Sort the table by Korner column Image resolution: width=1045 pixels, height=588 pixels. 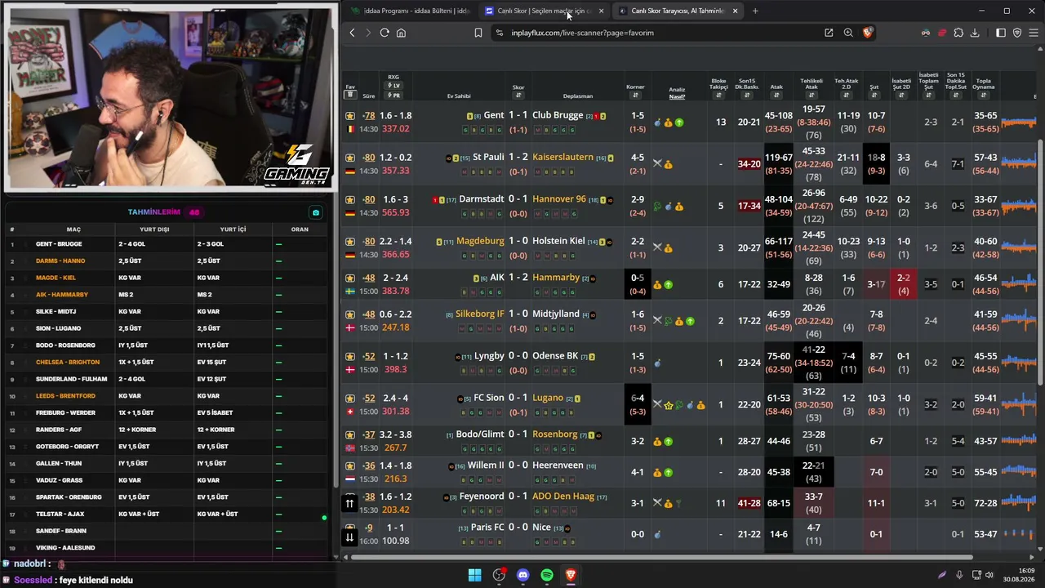635,96
